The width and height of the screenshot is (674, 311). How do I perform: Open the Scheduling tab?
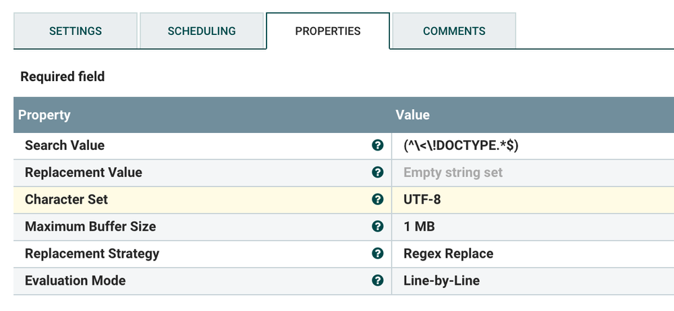point(202,31)
